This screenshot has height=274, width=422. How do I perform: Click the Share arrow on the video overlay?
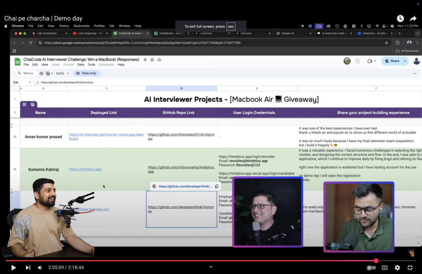[x=413, y=18]
